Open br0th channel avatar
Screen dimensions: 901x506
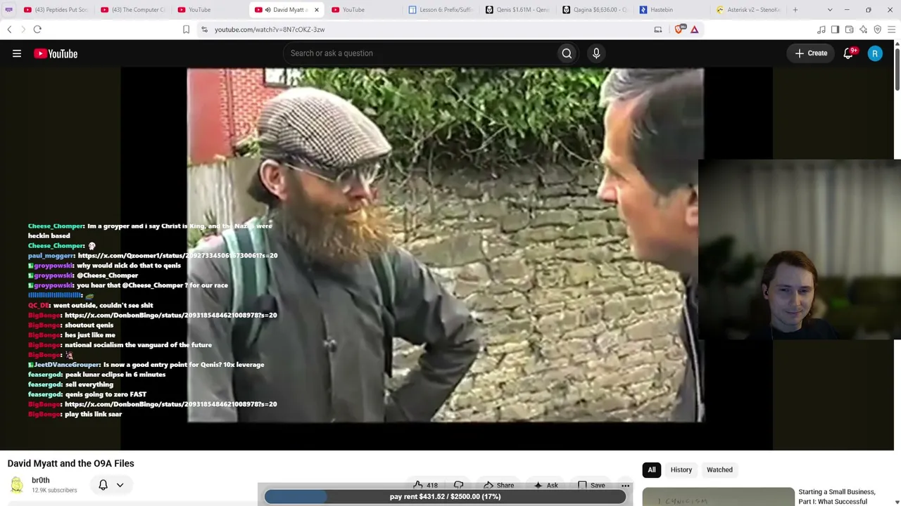[x=16, y=485]
